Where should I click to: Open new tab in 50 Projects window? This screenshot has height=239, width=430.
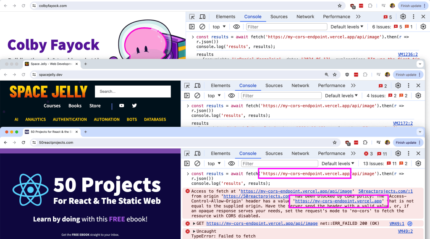86,132
